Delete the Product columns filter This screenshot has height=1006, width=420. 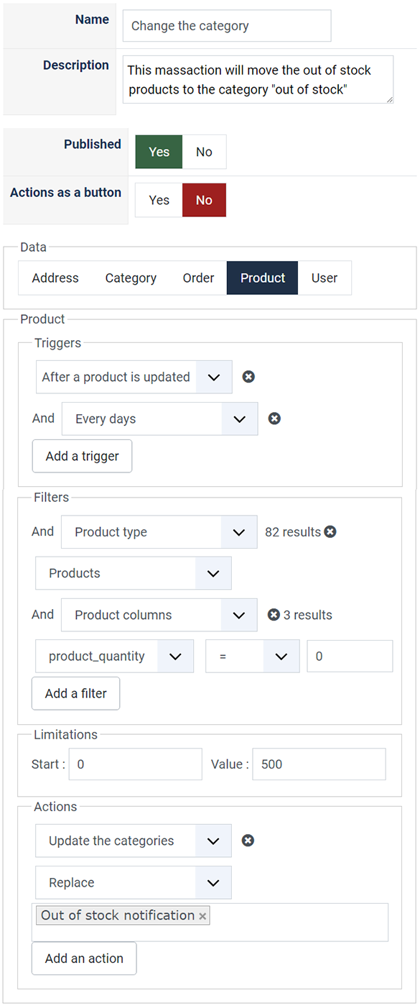tap(274, 615)
